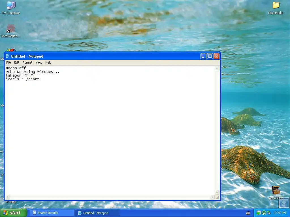Open the uTorrent tray icon

(264, 213)
